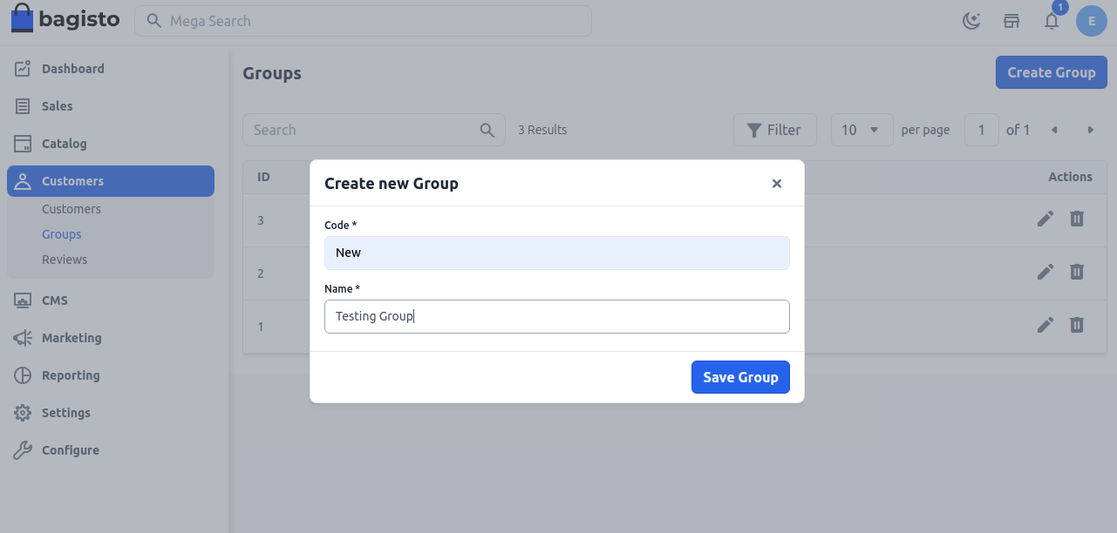Viewport: 1117px width, 533px height.
Task: Open the Reviews menu item
Action: pyautogui.click(x=65, y=259)
